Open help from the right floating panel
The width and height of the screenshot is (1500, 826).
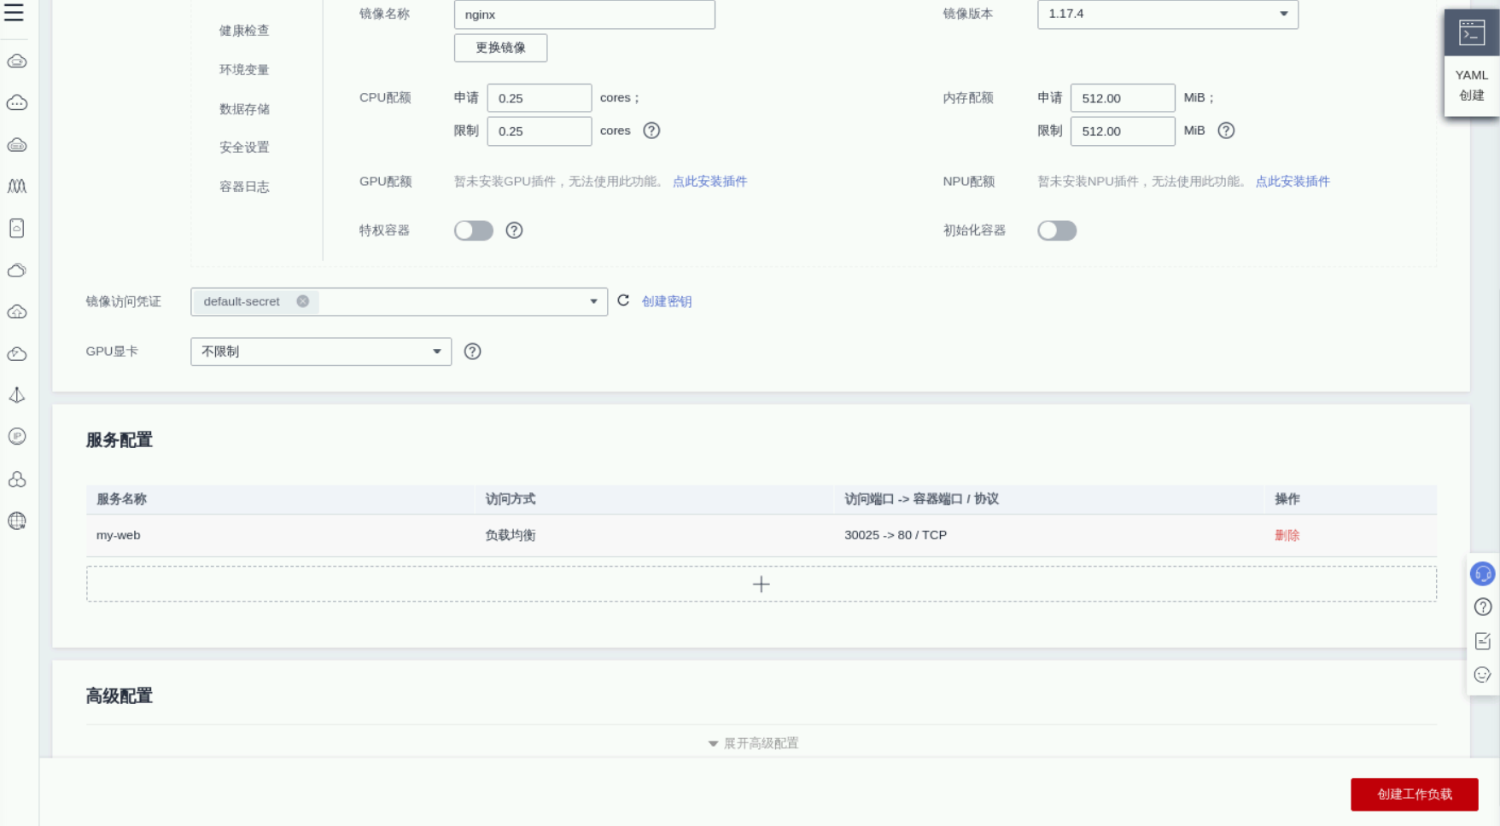coord(1483,608)
